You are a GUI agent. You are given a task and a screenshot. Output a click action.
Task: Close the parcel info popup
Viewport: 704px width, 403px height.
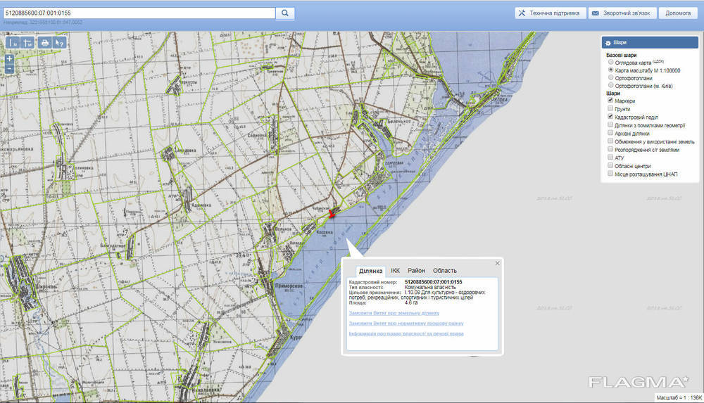498,263
